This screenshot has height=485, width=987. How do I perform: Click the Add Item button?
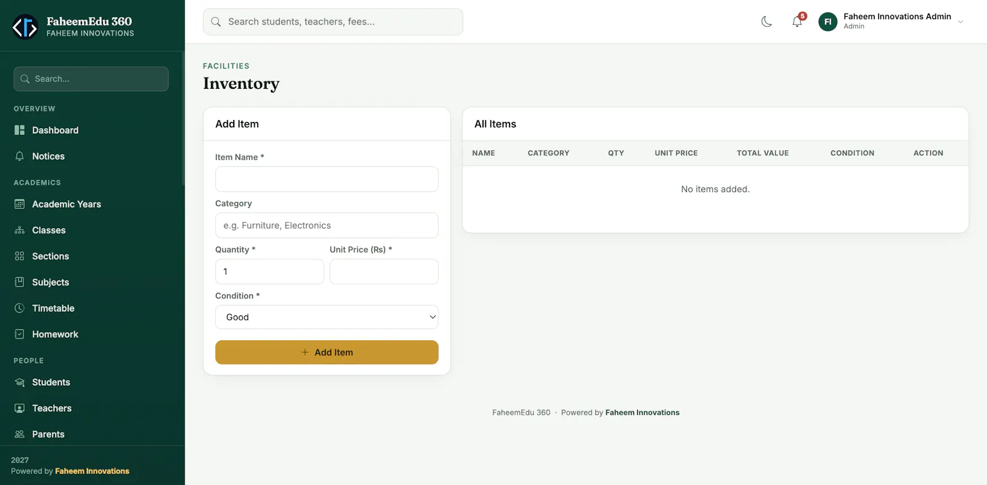(x=327, y=352)
